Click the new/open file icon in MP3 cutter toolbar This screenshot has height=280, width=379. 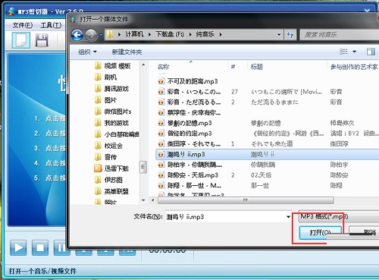tap(21, 40)
